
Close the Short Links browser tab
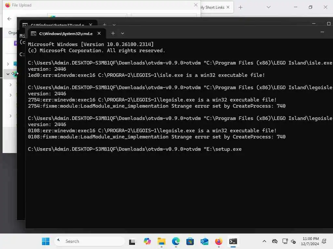pos(228,7)
